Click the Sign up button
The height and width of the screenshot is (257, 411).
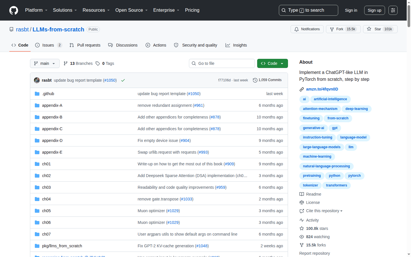click(374, 10)
